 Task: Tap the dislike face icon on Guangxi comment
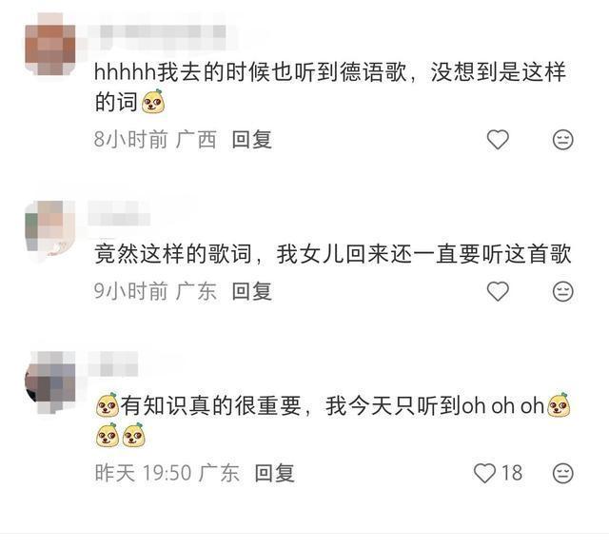(562, 140)
